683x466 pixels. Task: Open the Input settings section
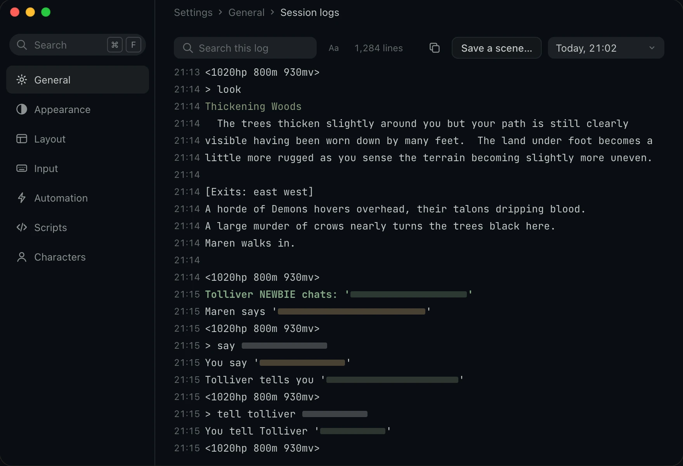(78, 169)
